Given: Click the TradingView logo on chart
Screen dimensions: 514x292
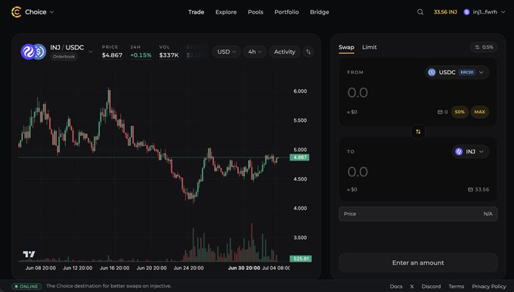Looking at the screenshot, I should click(29, 254).
